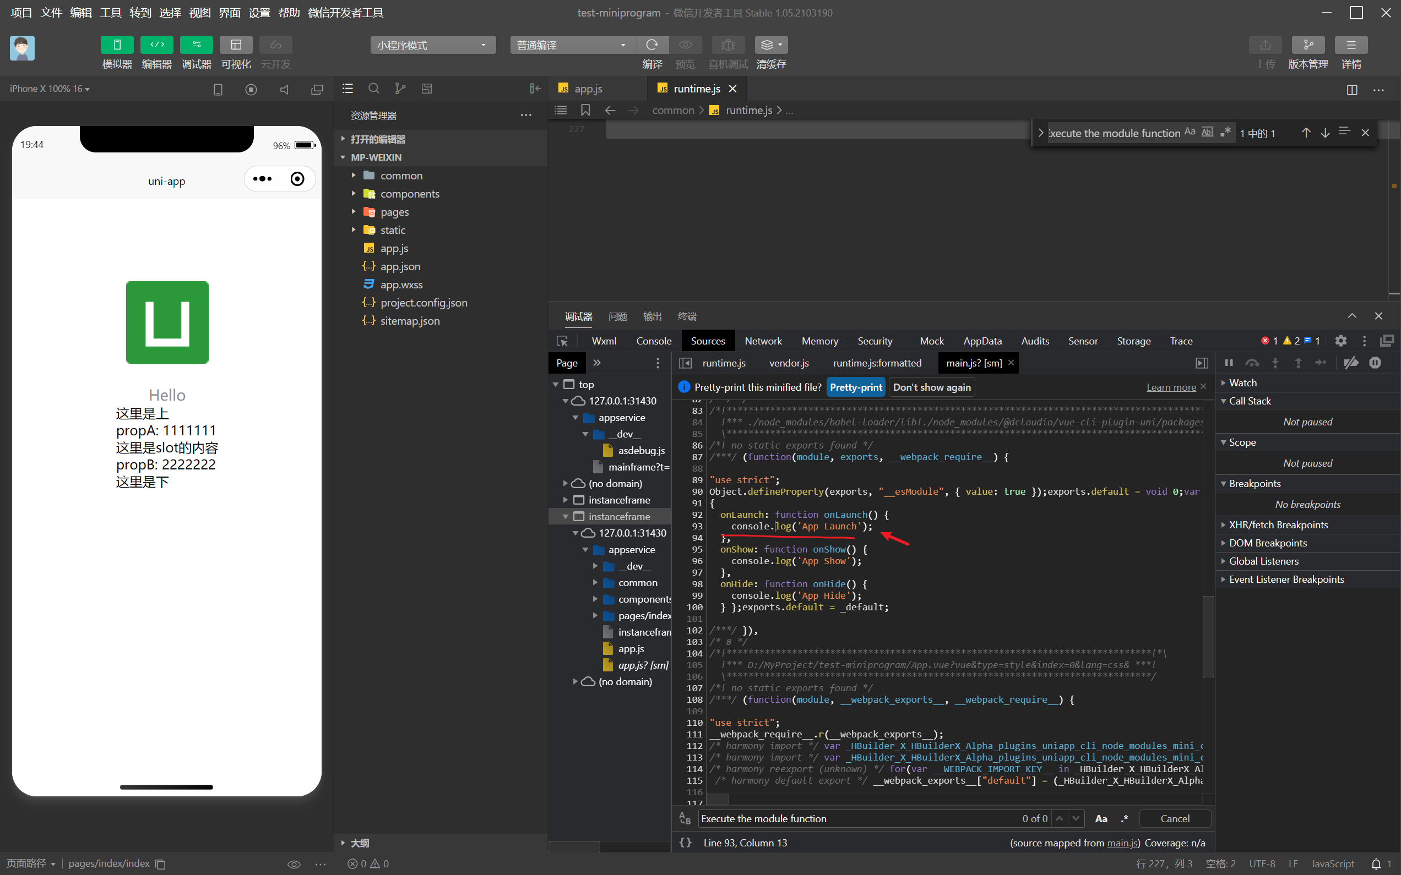
Task: Click the DevTools settings gear icon
Action: tap(1340, 341)
